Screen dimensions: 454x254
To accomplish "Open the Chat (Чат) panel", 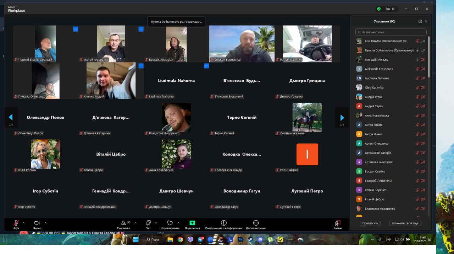I will 148,223.
